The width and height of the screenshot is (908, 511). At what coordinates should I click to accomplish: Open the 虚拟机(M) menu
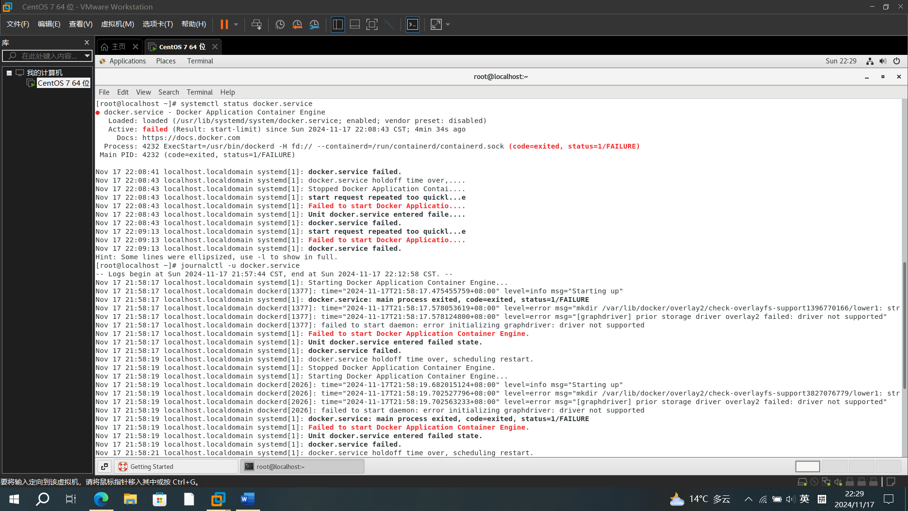coord(117,24)
